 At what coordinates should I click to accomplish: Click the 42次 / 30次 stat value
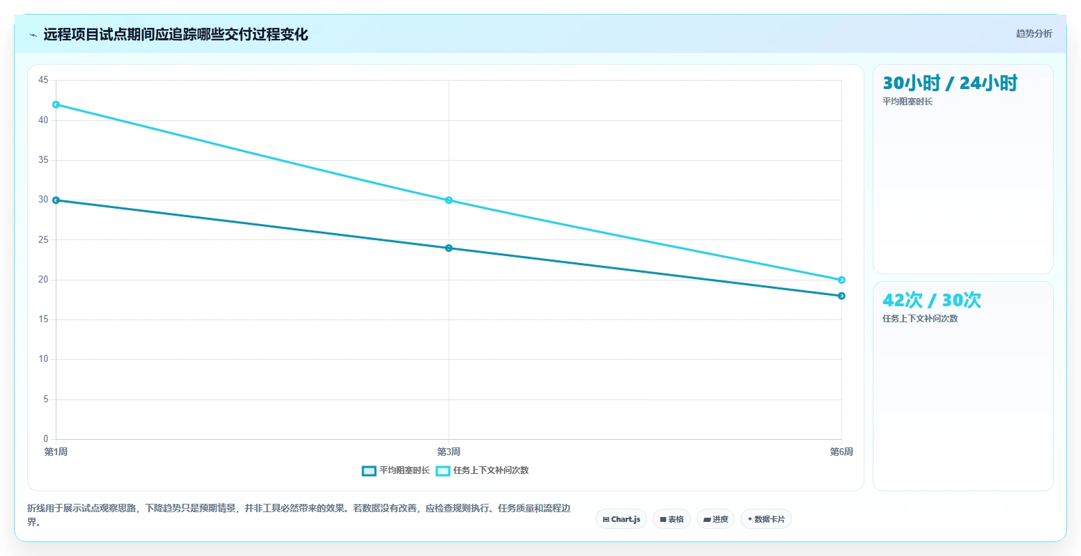[x=932, y=300]
